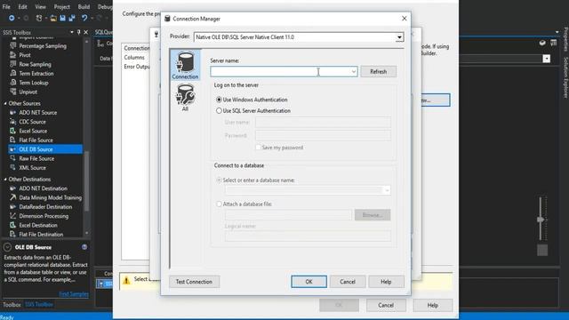
Task: Click the Excel Destination icon
Action: point(13,225)
